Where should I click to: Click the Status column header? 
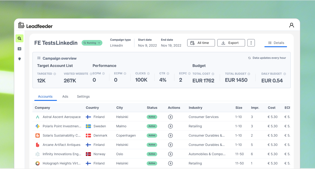coord(152,108)
